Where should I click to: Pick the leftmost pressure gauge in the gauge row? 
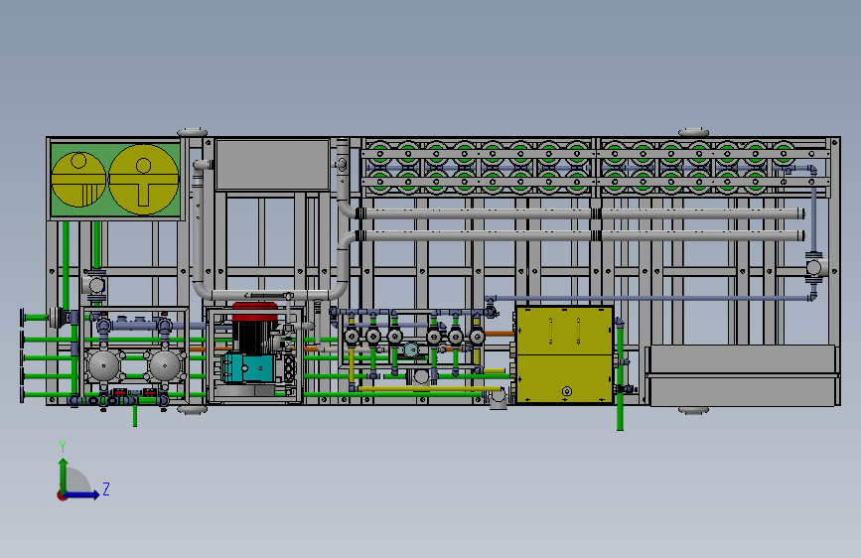coord(352,336)
